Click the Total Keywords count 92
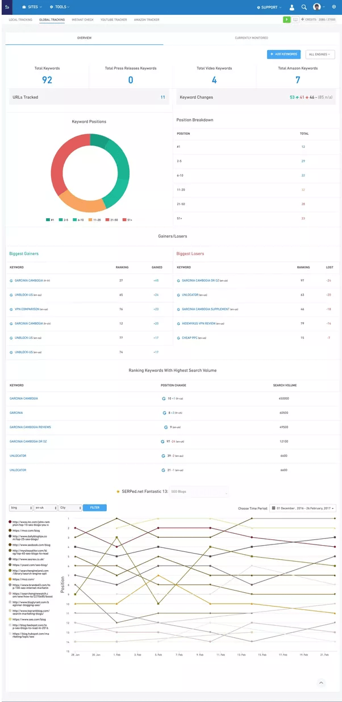Viewport: 342px width, 702px height. 47,80
